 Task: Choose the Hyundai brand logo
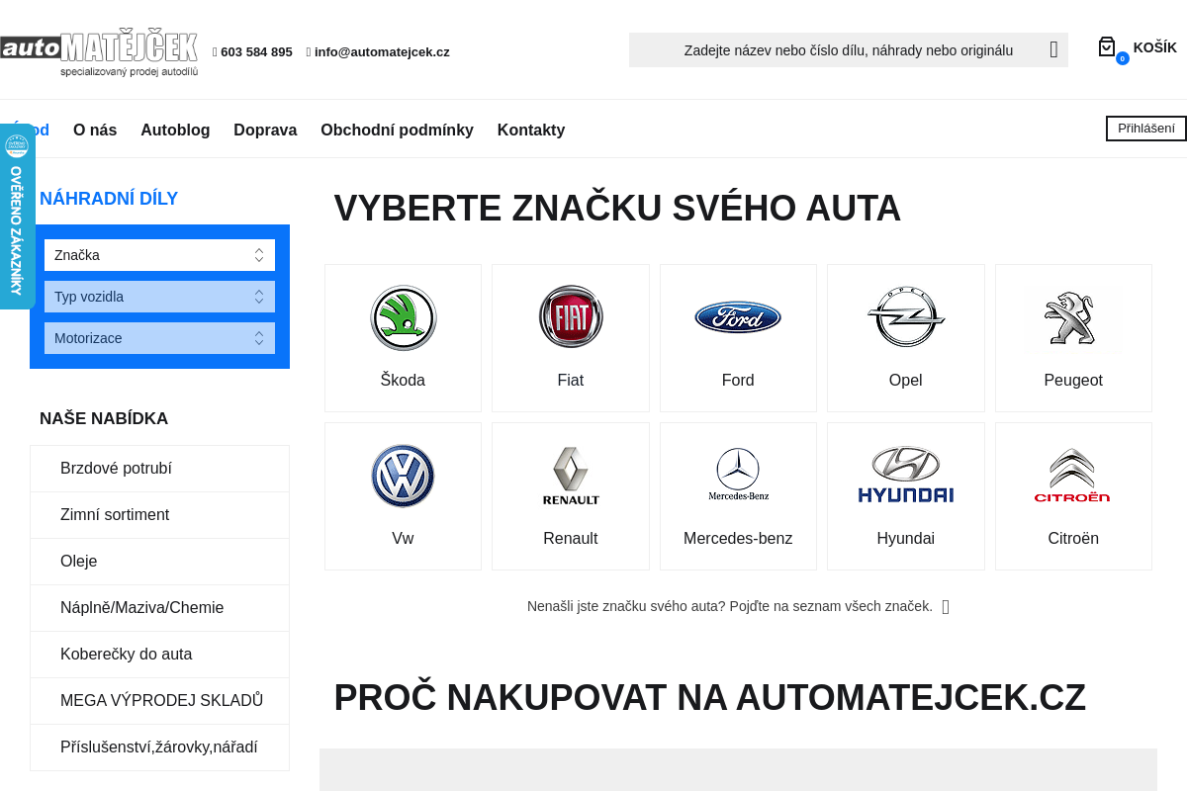905,476
